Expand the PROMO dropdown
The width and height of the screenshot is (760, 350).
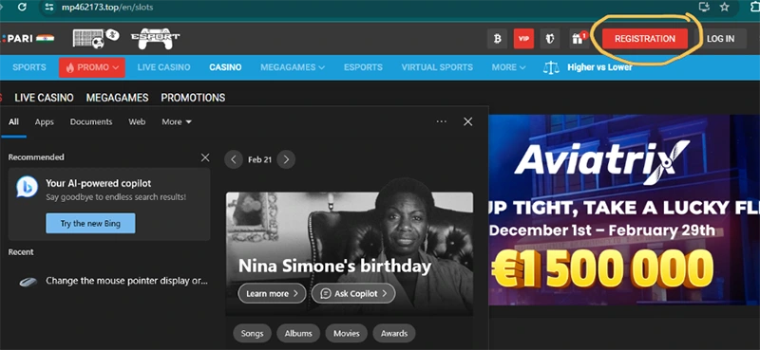coord(92,67)
